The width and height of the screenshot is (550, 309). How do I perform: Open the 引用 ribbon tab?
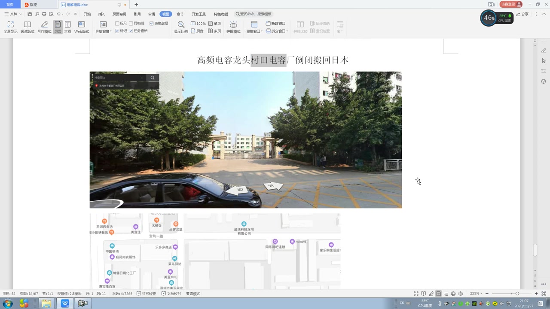point(137,14)
